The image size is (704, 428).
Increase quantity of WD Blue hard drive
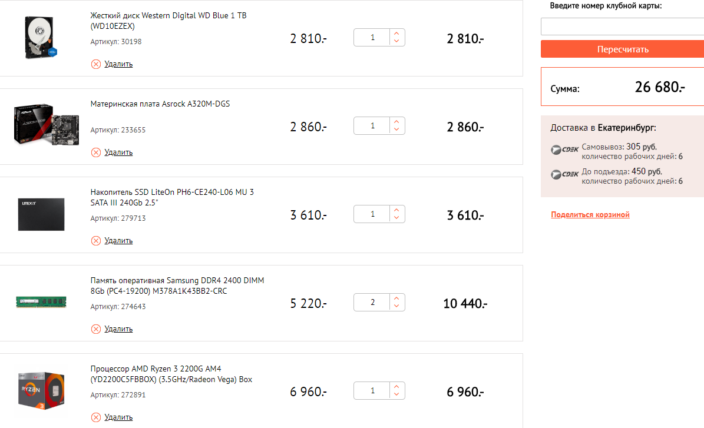397,34
